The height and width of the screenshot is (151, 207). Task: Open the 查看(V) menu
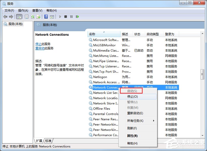point(37,10)
